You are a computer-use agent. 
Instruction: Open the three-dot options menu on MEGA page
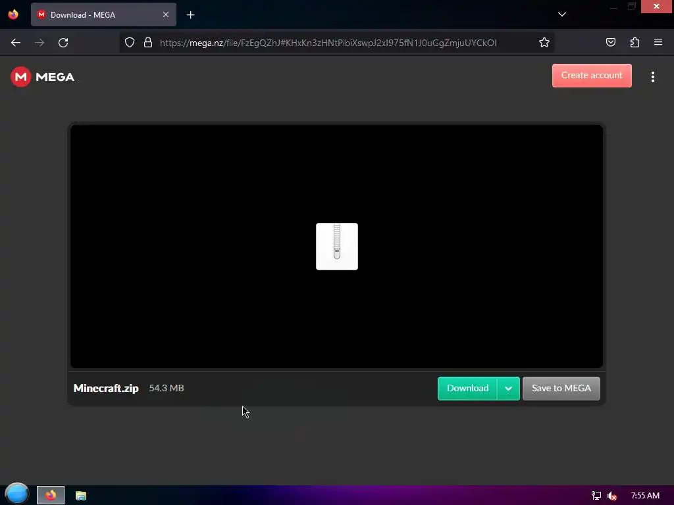click(652, 77)
